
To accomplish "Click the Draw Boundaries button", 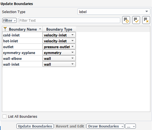I will (105, 126).
